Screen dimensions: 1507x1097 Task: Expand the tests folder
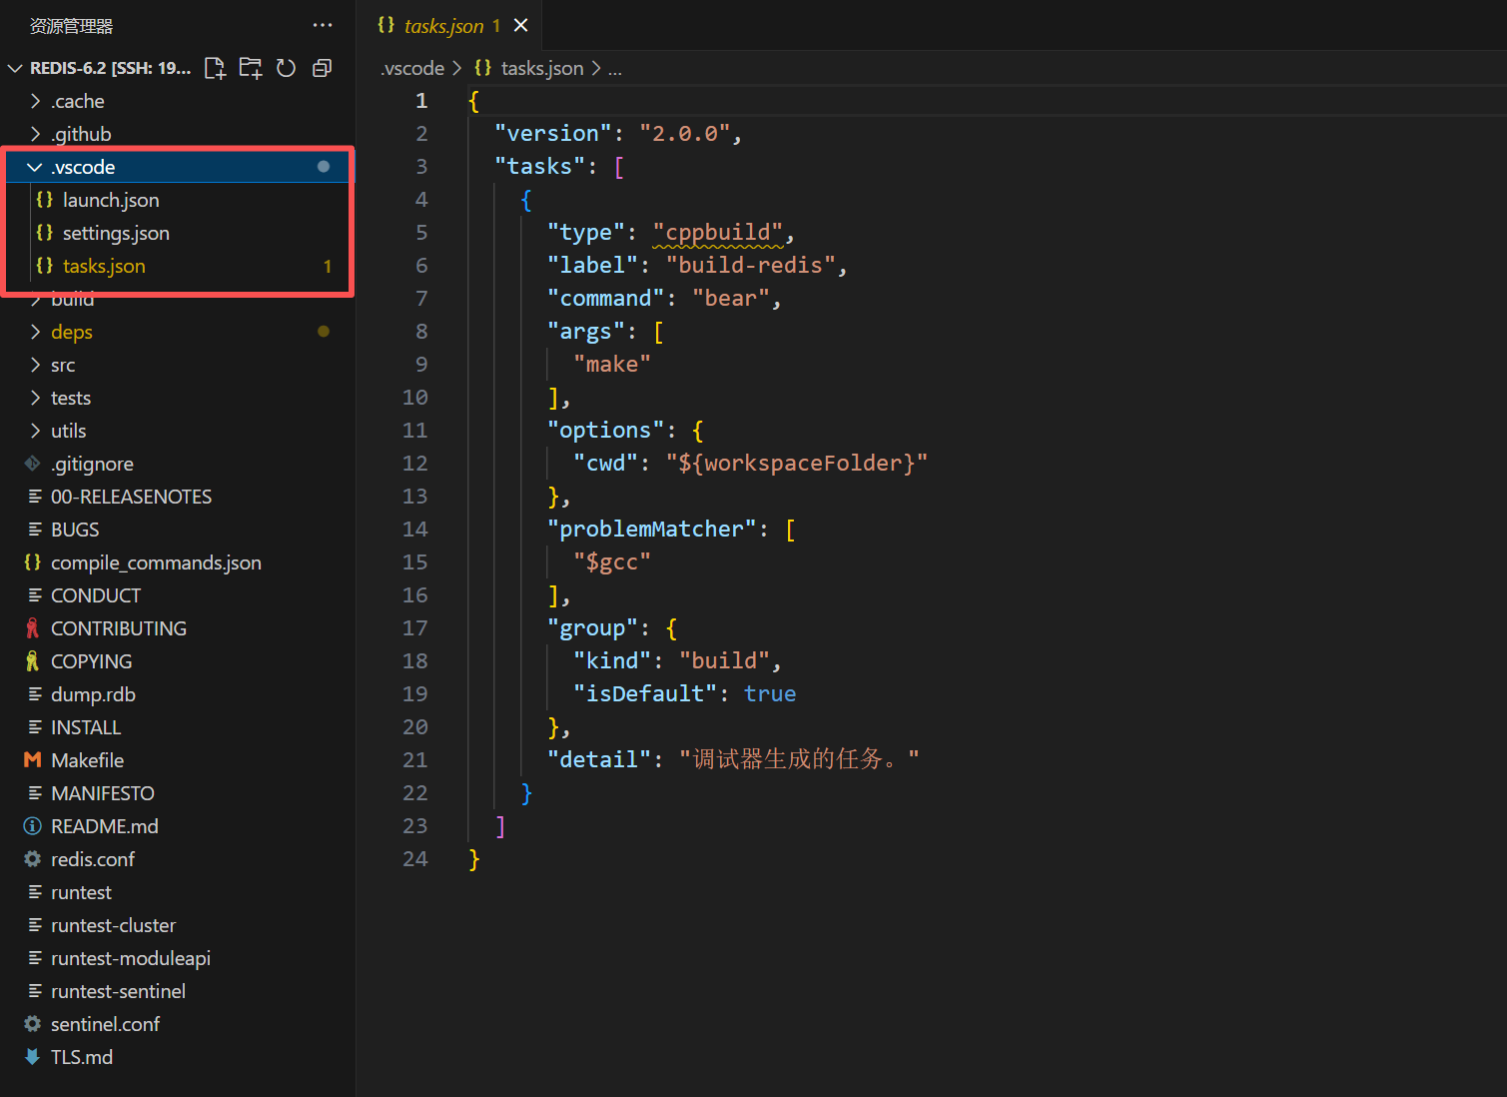pyautogui.click(x=178, y=398)
